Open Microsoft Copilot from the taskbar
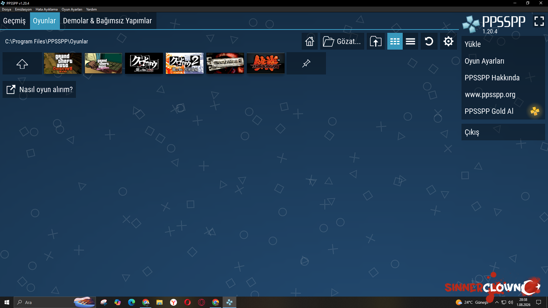This screenshot has height=308, width=548. (x=118, y=302)
